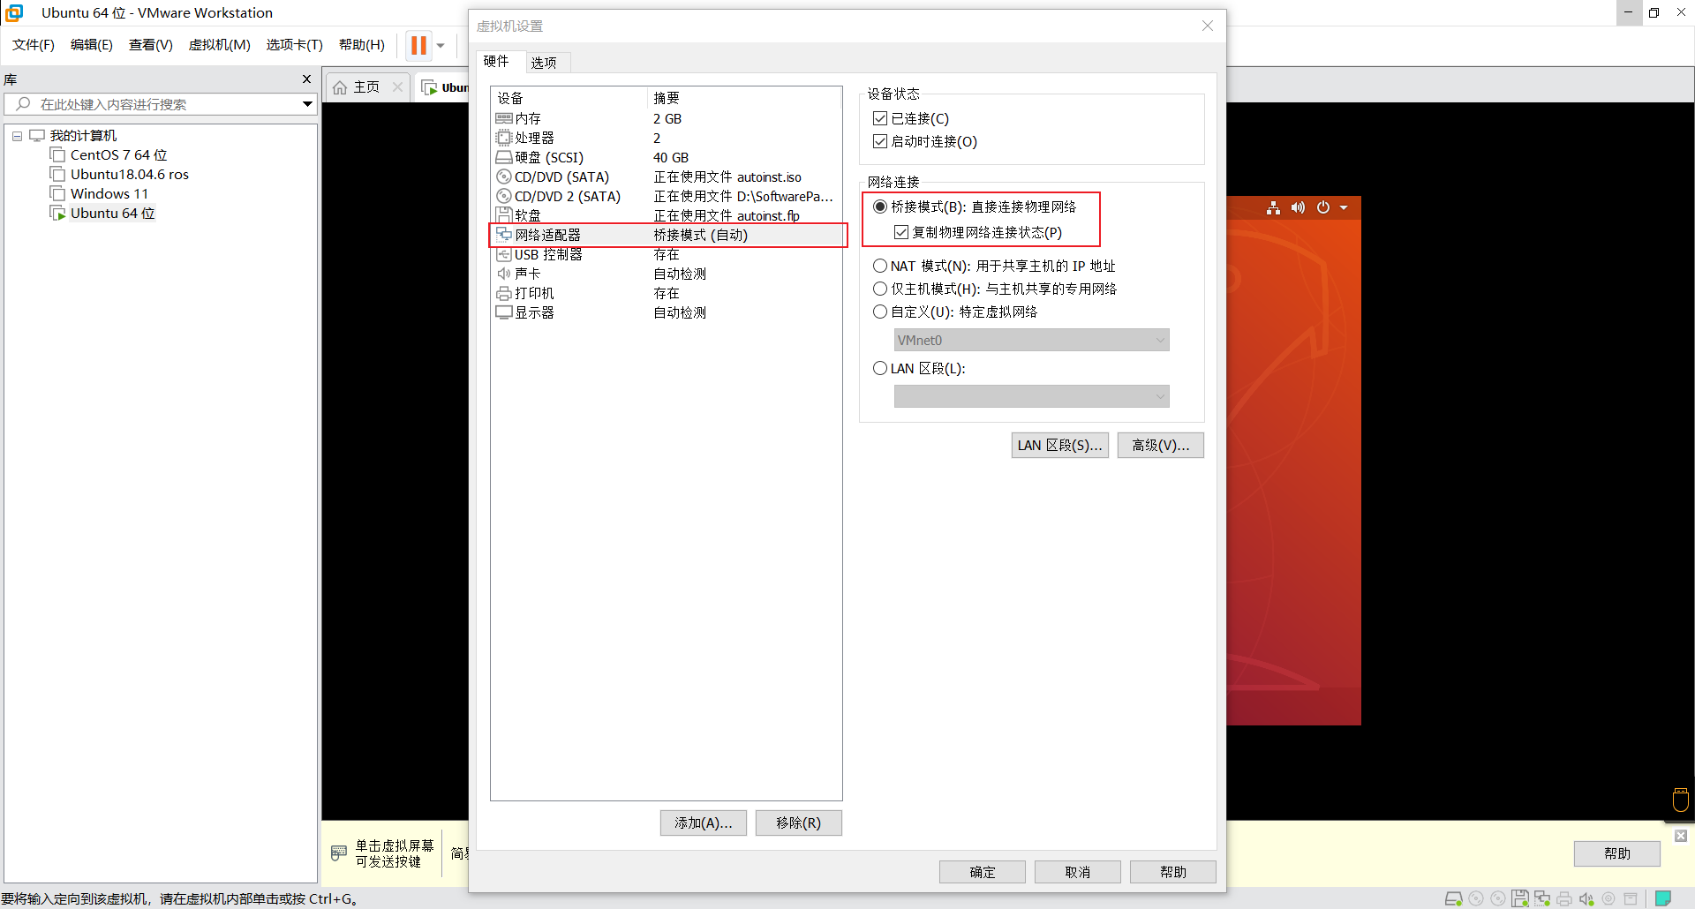Image resolution: width=1695 pixels, height=909 pixels.
Task: Select Ubuntu18.04.6 ros in library
Action: [119, 174]
